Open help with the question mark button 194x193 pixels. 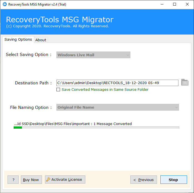tap(13, 180)
